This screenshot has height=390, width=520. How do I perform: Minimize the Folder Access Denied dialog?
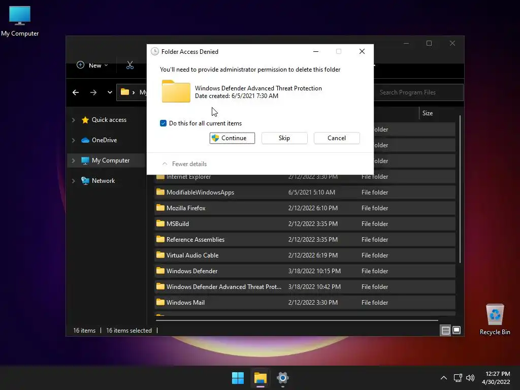316,51
